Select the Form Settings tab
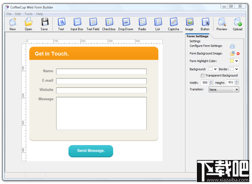 tap(197, 36)
